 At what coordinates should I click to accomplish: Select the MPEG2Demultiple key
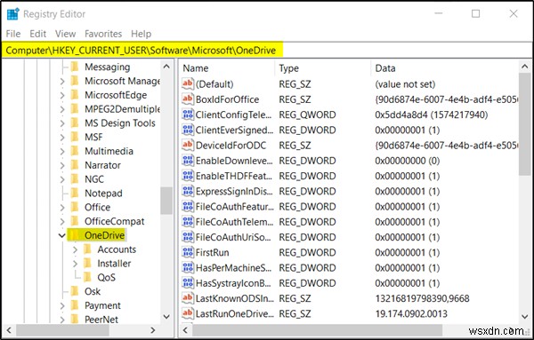pyautogui.click(x=122, y=109)
